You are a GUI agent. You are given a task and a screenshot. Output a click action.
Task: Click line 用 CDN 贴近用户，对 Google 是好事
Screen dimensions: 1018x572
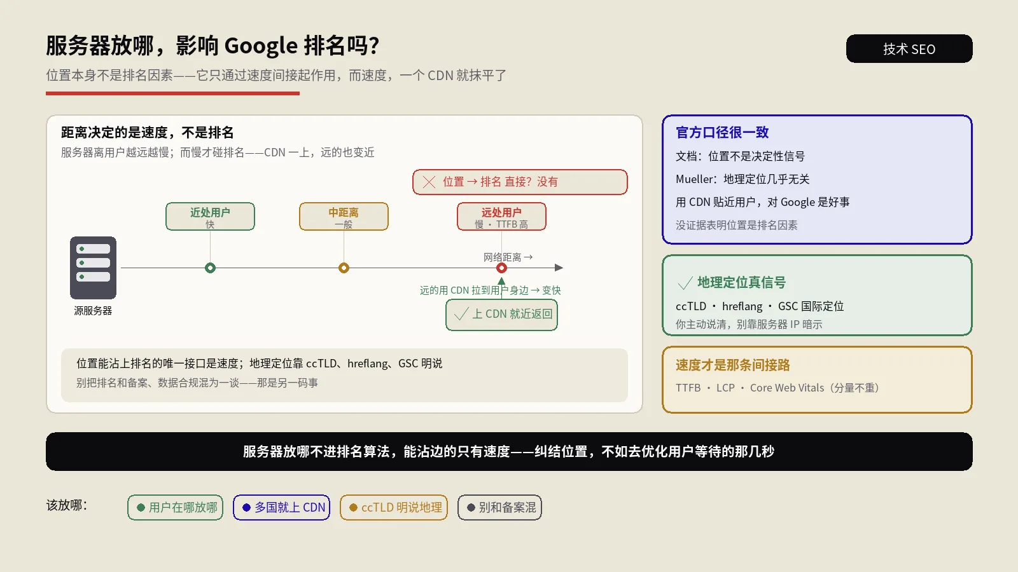pyautogui.click(x=762, y=202)
